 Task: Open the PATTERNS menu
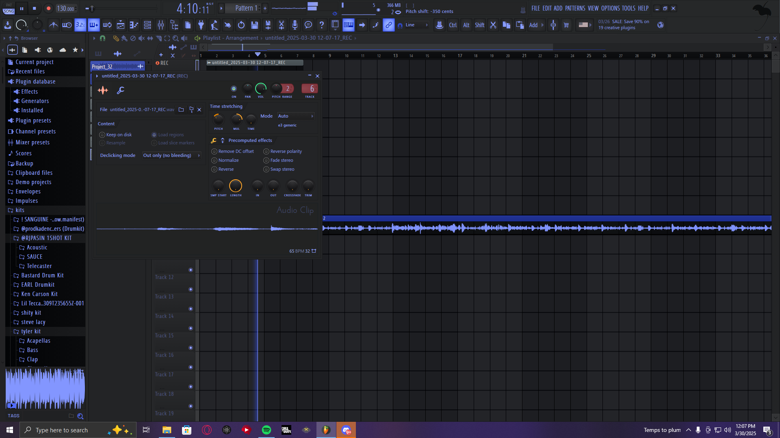575,8
